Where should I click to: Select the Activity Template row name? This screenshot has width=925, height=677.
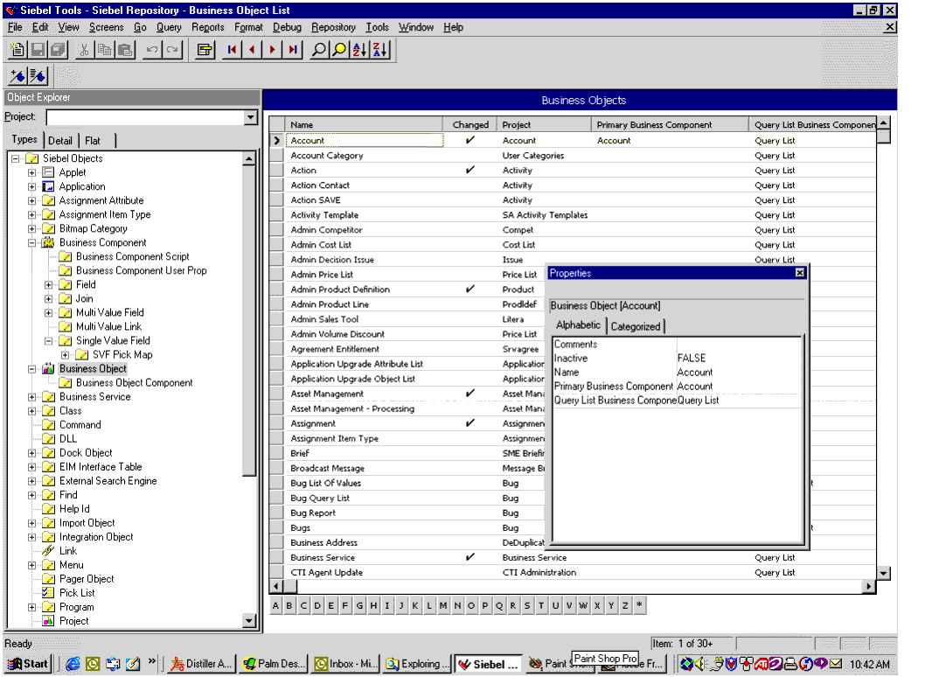point(324,215)
